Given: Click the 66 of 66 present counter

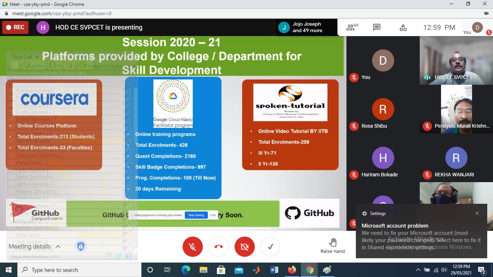Looking at the screenshot, I should tap(35, 66).
